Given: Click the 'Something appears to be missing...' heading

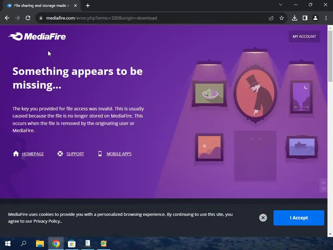Looking at the screenshot, I should click(x=77, y=78).
